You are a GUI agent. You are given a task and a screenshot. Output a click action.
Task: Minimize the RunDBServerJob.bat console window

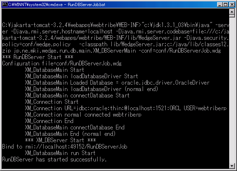(218, 4)
